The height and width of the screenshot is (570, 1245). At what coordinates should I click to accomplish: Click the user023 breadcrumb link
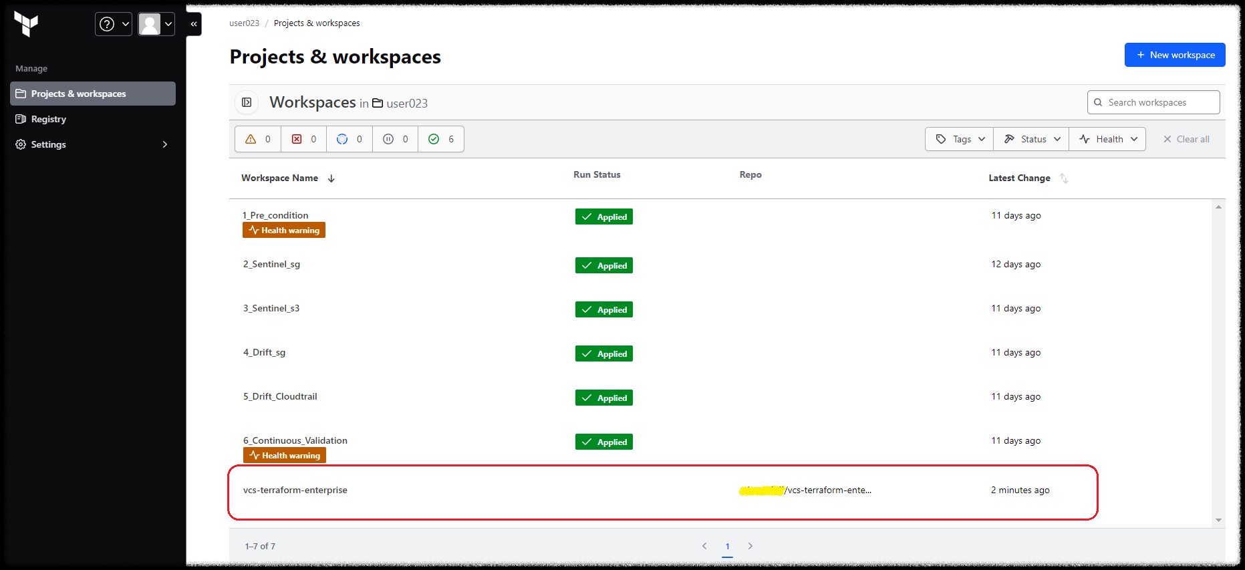[x=244, y=23]
